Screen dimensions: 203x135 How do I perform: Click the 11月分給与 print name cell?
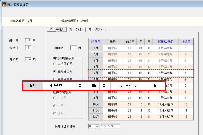[x=165, y=110]
